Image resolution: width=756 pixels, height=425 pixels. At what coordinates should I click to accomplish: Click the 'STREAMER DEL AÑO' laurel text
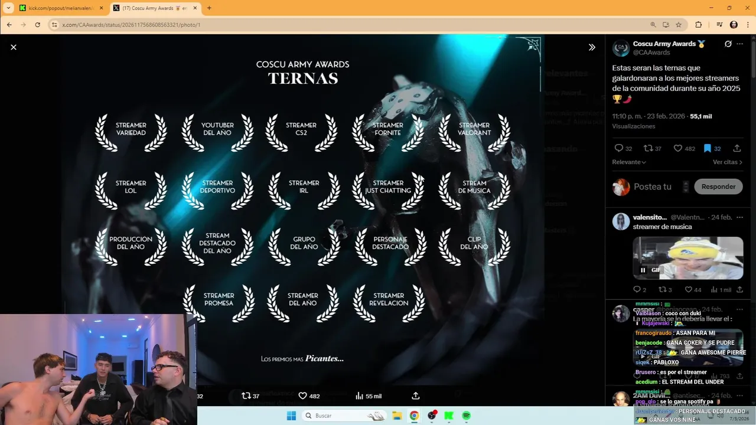pyautogui.click(x=303, y=299)
